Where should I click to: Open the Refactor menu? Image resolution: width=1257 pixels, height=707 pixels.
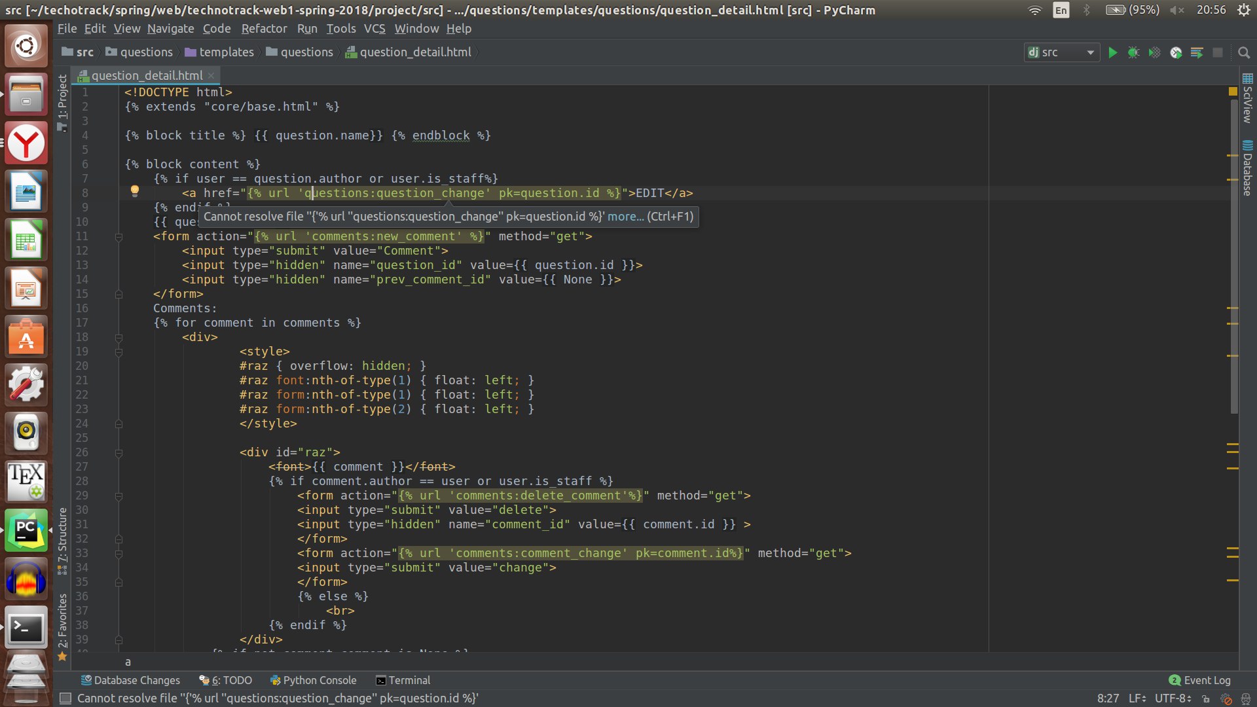264,29
